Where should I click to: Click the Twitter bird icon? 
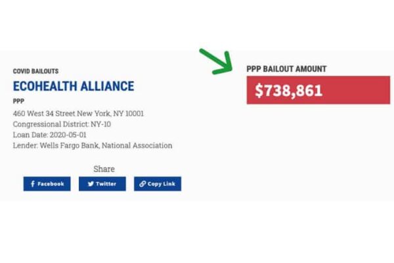coord(91,184)
